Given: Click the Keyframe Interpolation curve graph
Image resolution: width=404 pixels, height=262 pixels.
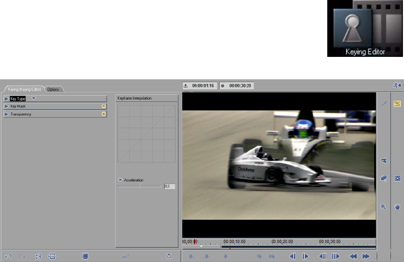Looking at the screenshot, I should [146, 134].
